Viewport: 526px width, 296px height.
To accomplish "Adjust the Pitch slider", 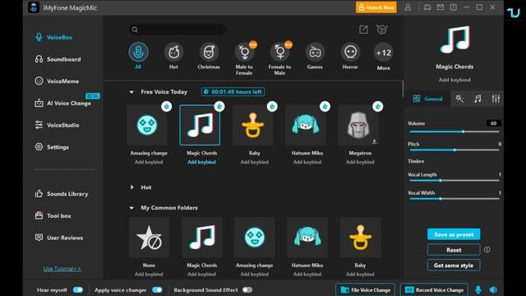I will tap(454, 150).
